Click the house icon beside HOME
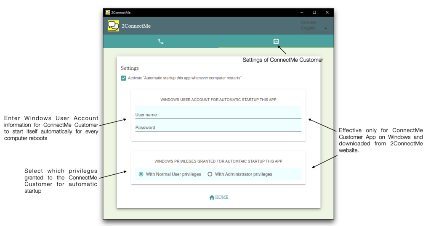 [212, 197]
